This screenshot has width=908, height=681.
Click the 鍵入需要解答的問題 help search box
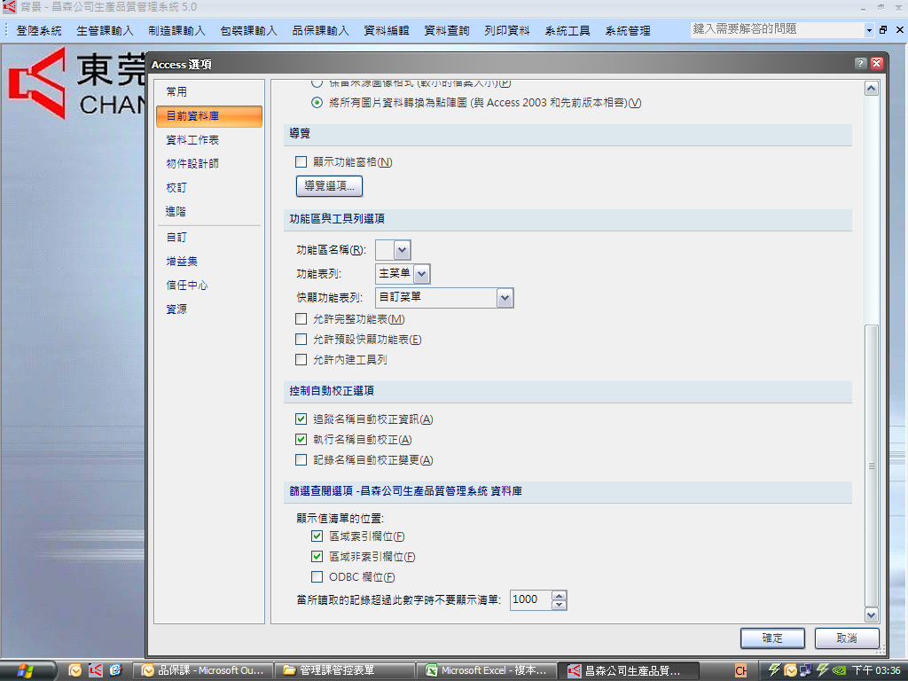777,29
